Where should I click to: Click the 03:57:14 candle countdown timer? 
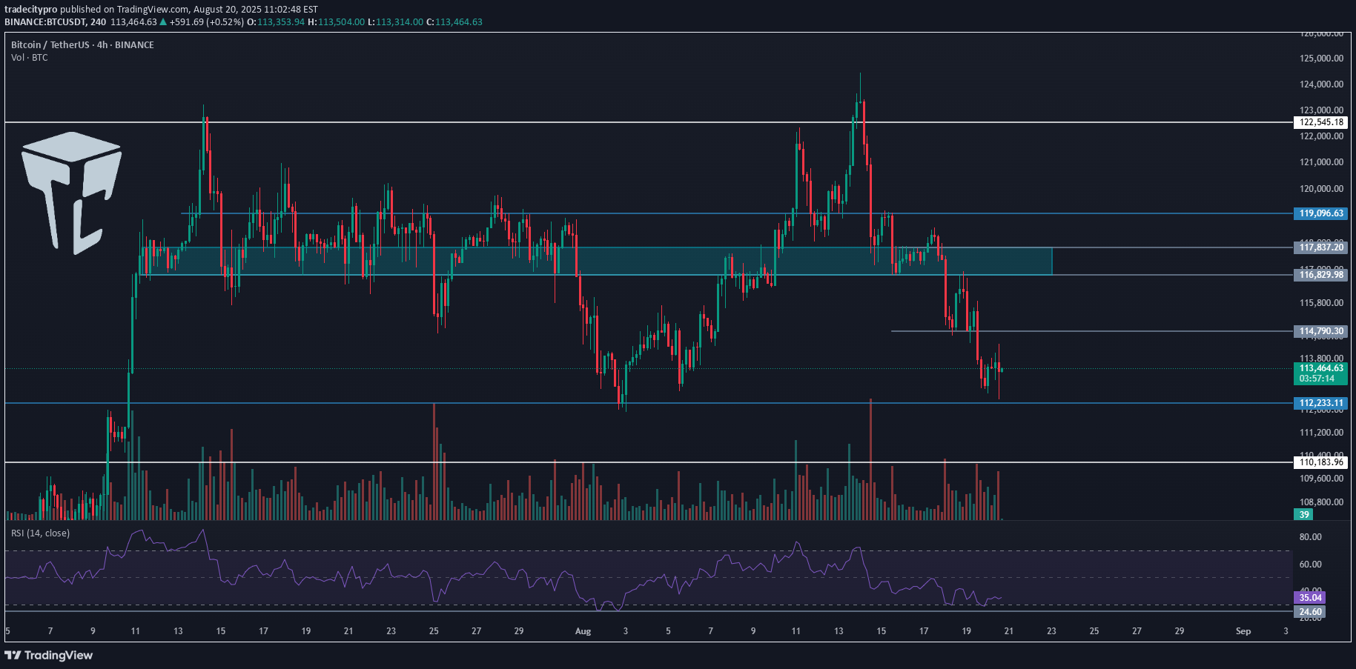pos(1317,379)
